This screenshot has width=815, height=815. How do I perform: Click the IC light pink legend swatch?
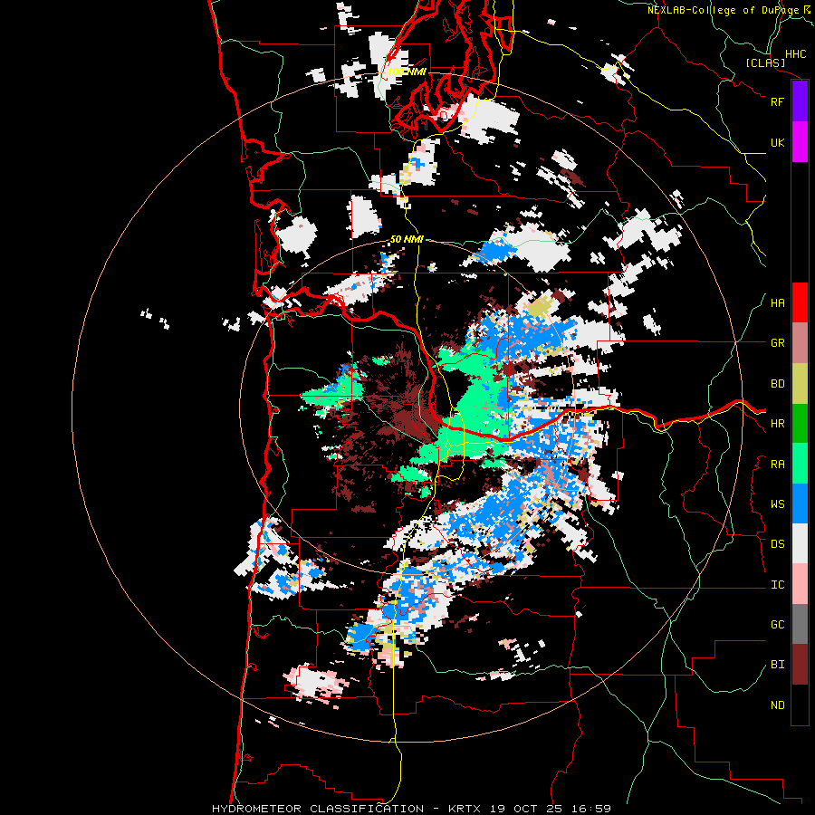(x=800, y=584)
